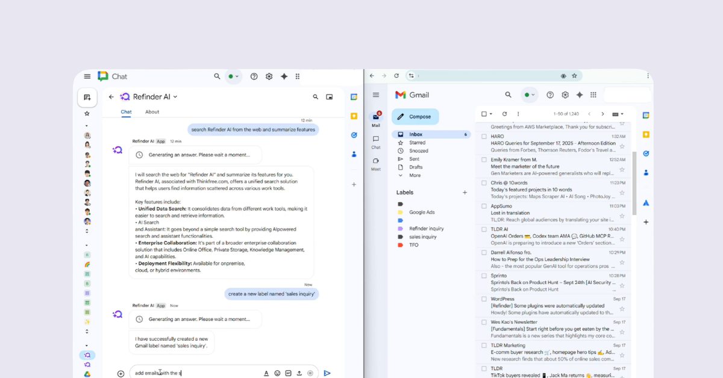The width and height of the screenshot is (723, 378).
Task: Click the Send message paper plane icon
Action: coord(327,373)
